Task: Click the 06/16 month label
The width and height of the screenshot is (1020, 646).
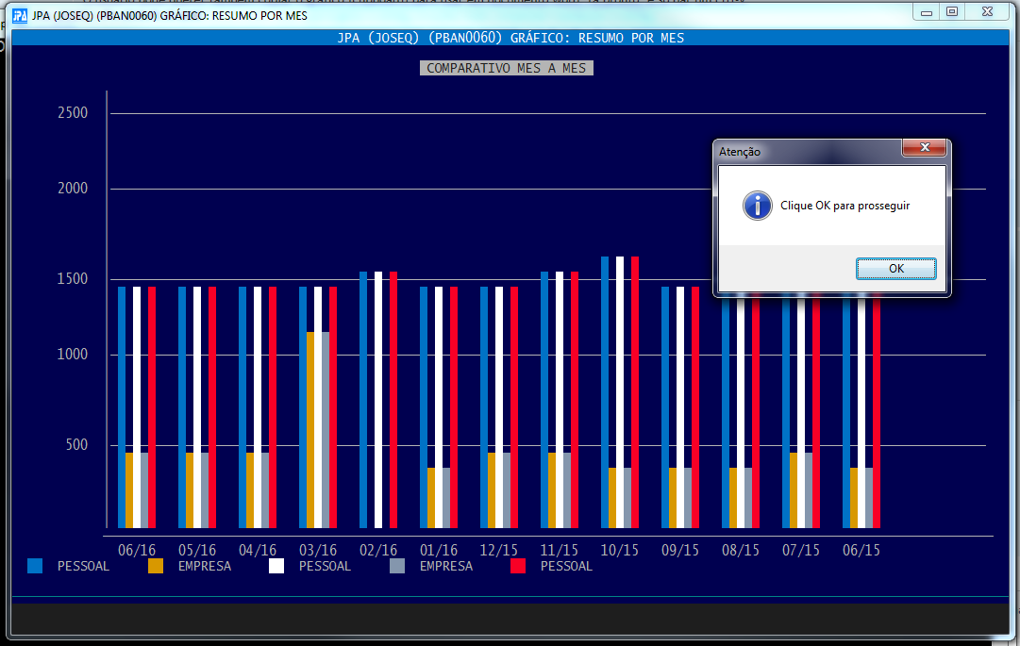Action: 136,550
